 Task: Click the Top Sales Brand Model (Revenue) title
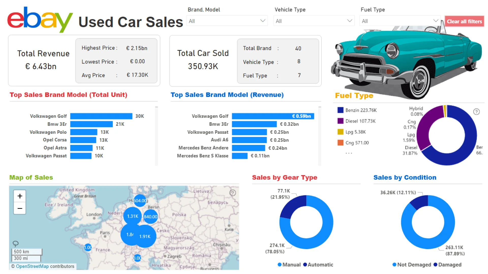pos(227,95)
